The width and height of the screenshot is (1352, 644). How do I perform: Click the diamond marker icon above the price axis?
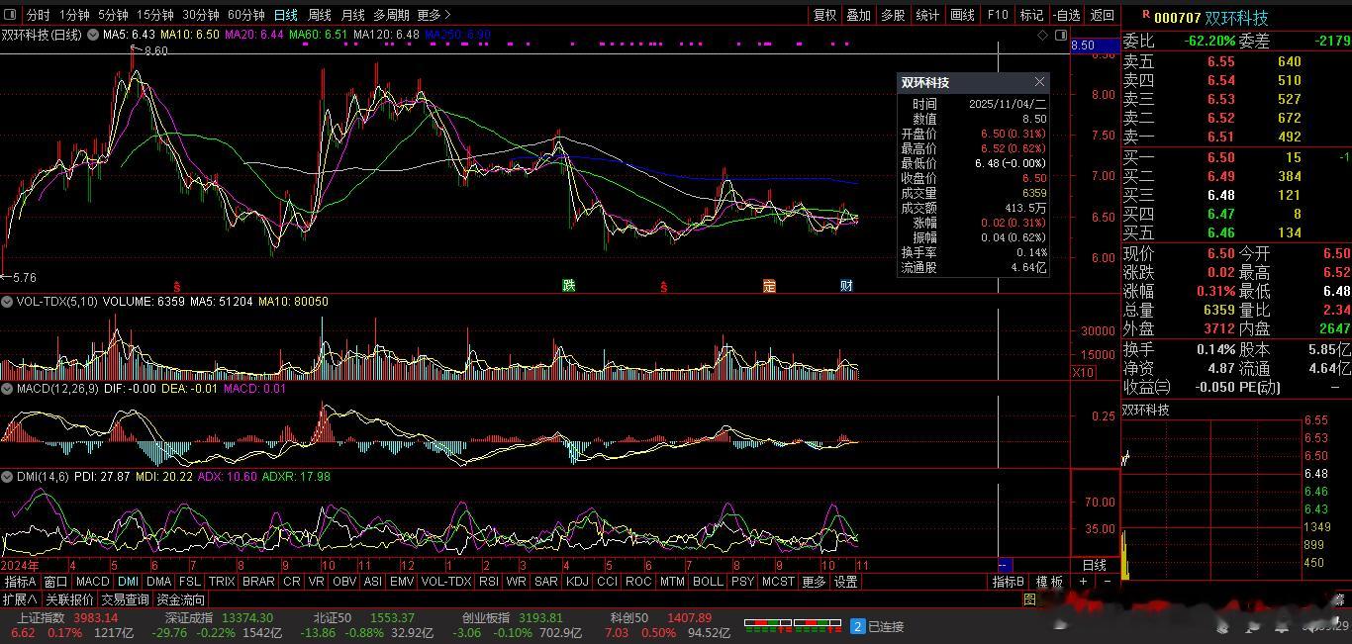(x=1042, y=35)
